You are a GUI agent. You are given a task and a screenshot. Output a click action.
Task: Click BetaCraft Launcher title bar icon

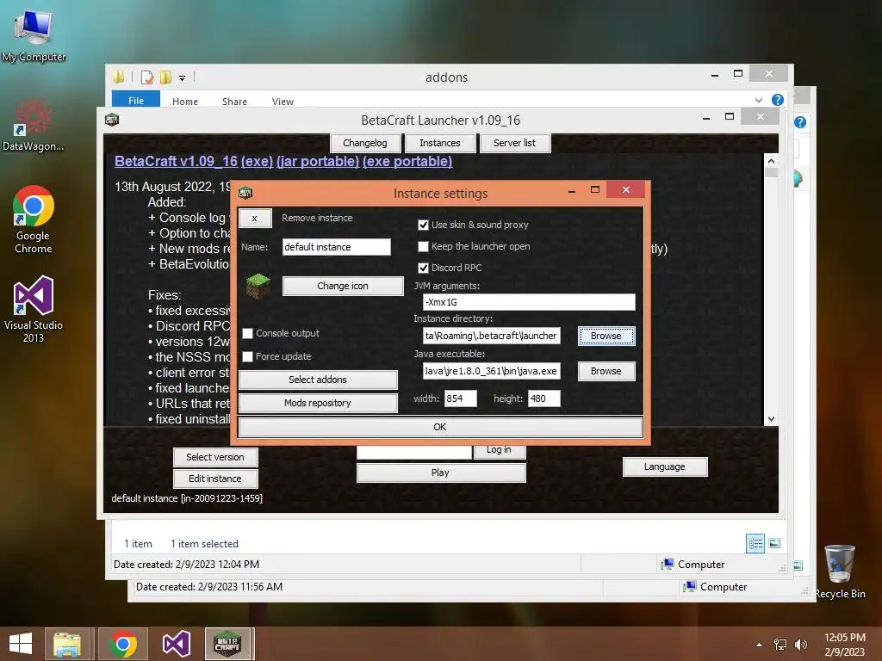(x=112, y=119)
